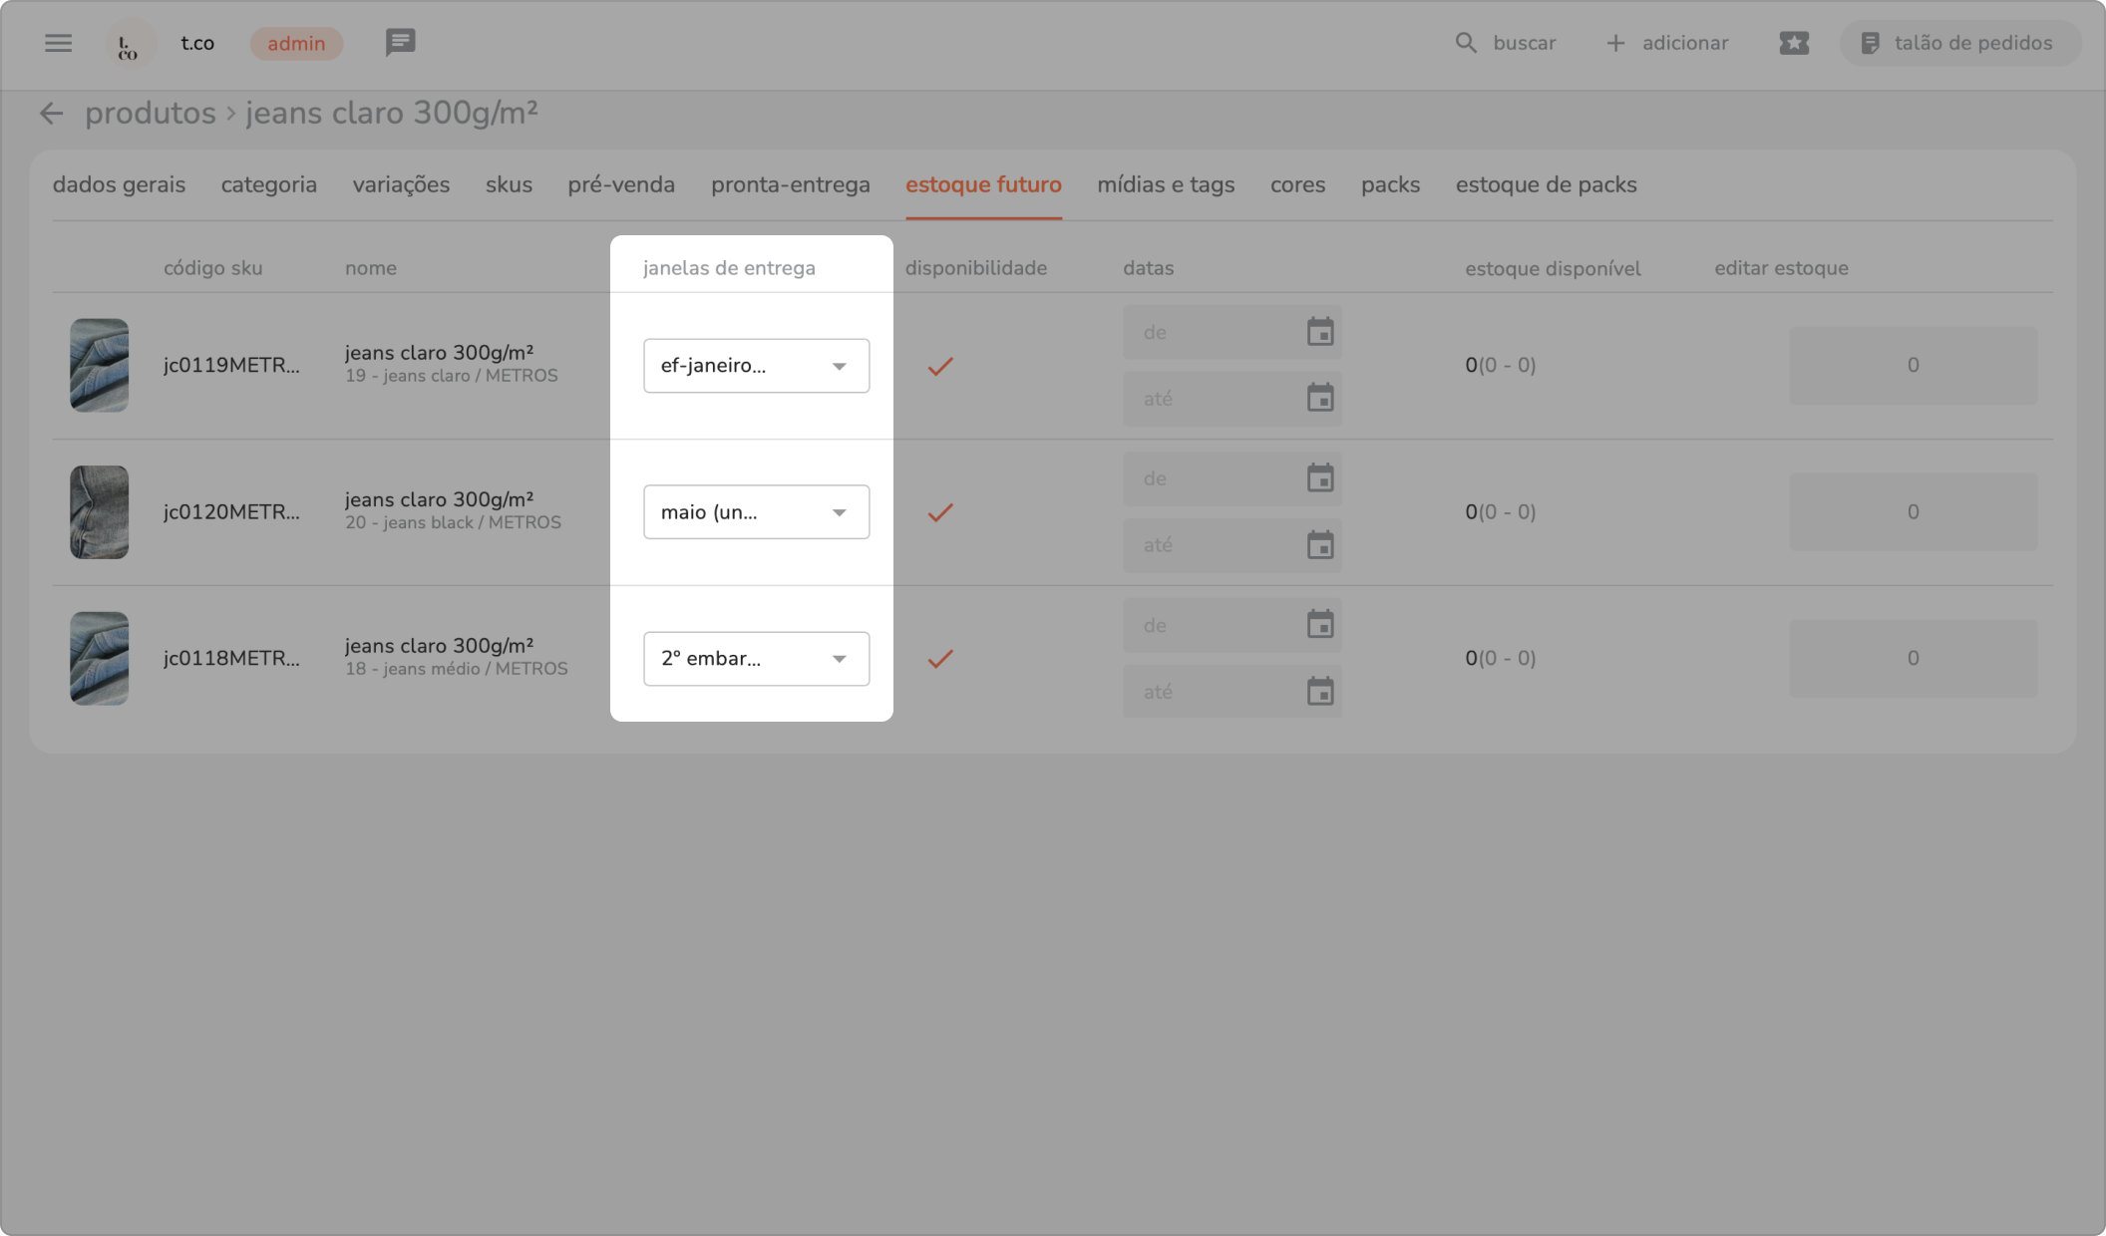Click the chat messages icon
This screenshot has height=1236, width=2106.
point(400,43)
